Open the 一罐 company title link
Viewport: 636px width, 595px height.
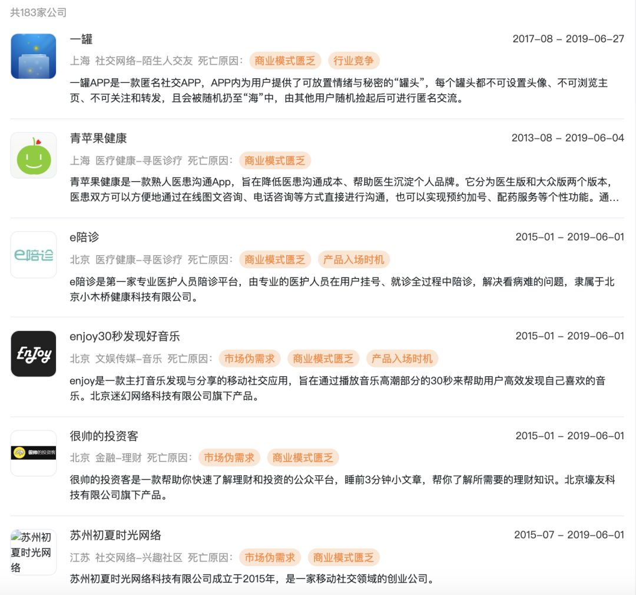pos(81,39)
